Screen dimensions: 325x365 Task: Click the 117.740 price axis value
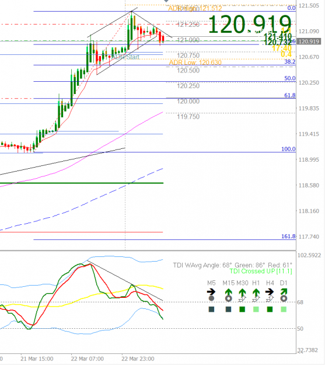click(309, 237)
